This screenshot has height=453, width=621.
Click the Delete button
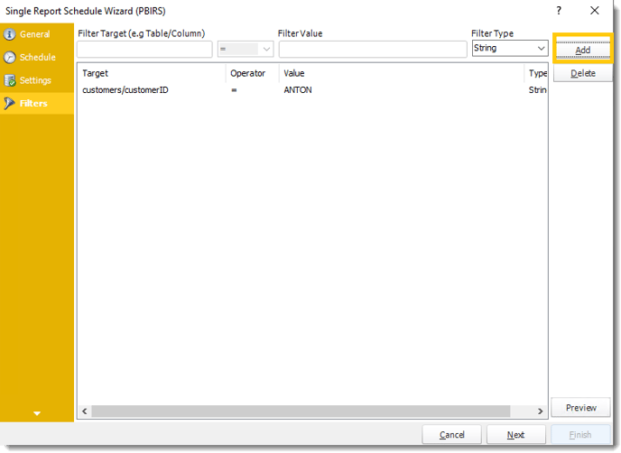[x=583, y=74]
